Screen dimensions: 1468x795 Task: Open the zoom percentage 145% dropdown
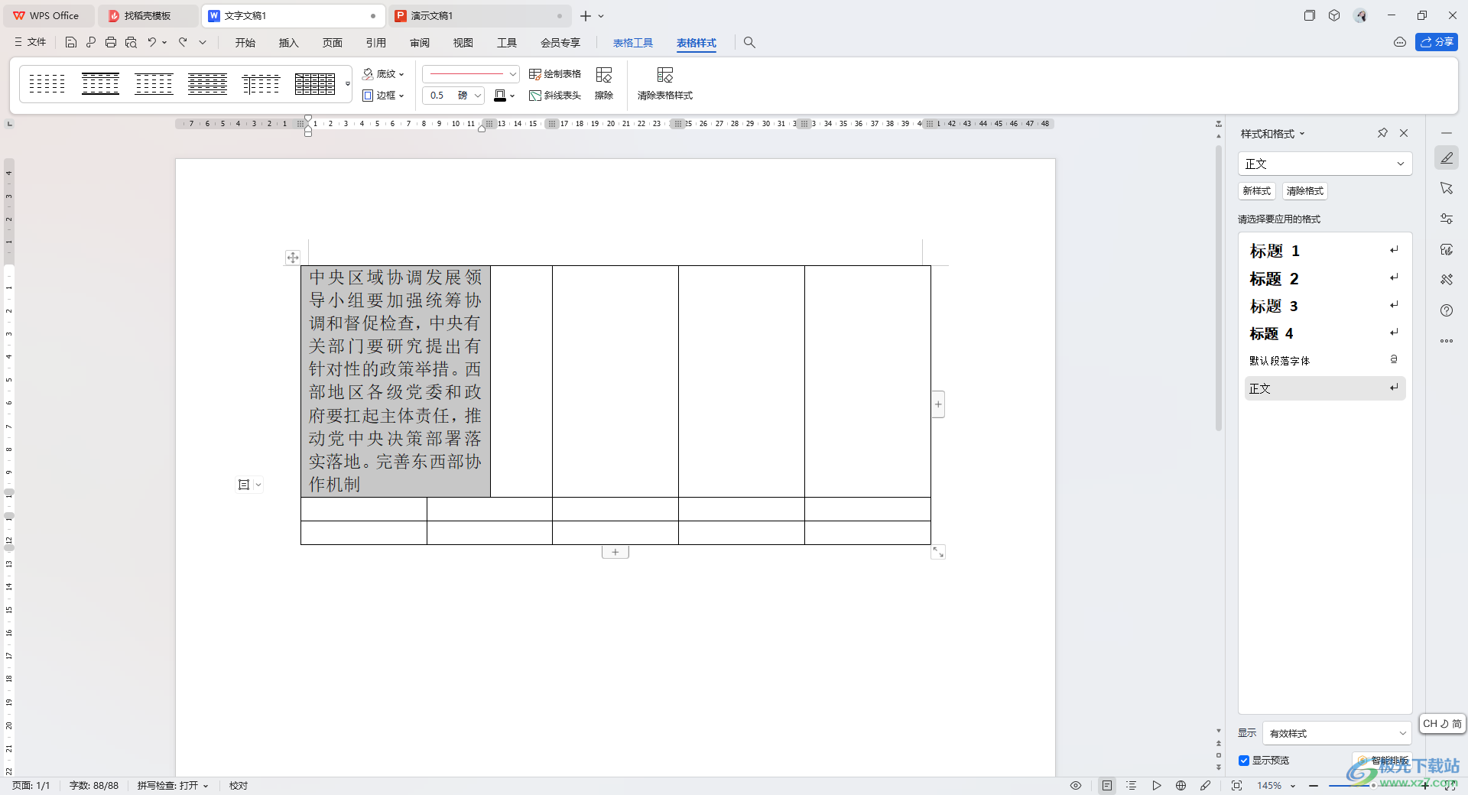(x=1276, y=786)
